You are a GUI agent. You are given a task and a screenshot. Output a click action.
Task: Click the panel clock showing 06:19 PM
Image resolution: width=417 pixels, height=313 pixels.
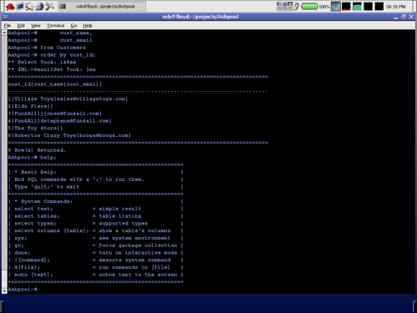point(395,7)
